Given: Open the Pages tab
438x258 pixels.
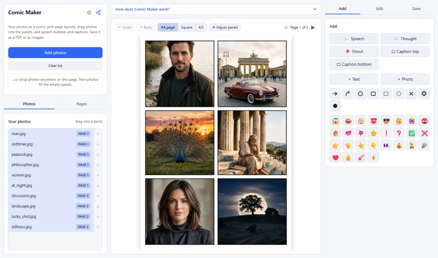Looking at the screenshot, I should [81, 104].
